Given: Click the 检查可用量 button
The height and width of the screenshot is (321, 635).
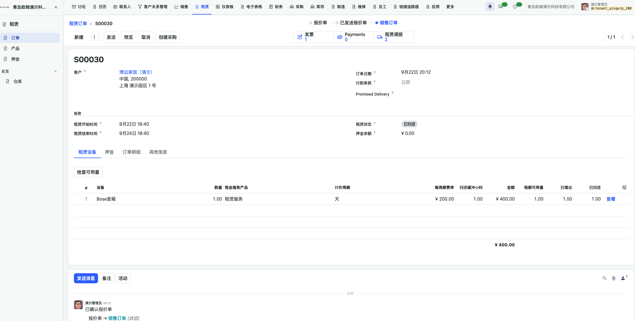Looking at the screenshot, I should click(88, 172).
